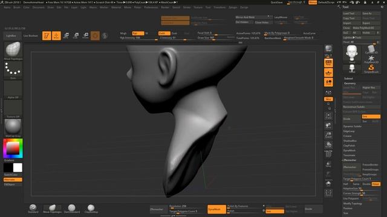Open the Material menu
387x217 pixels.
click(116, 7)
